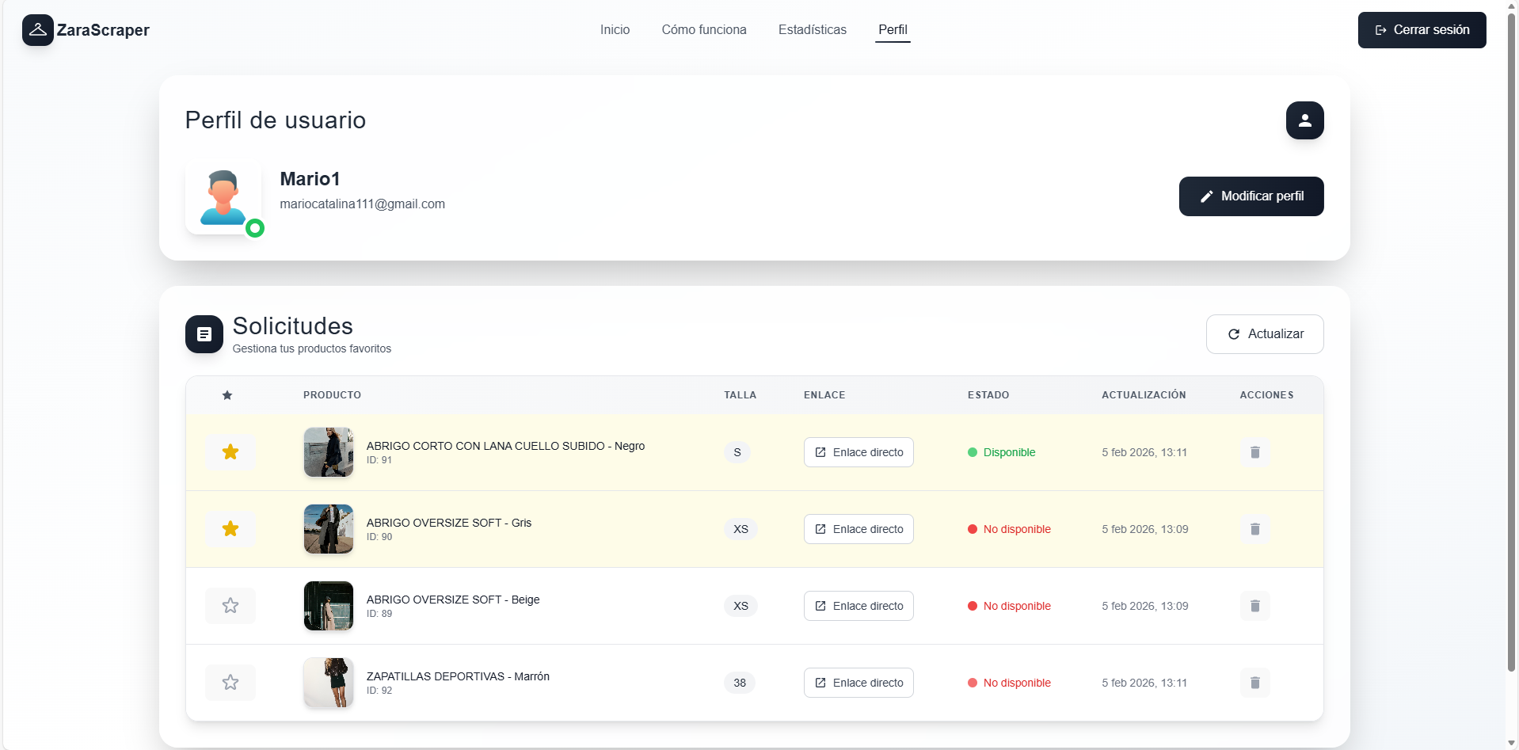Open Enlace directo for ZAPATILLAS DEPORTIVAS

[858, 683]
